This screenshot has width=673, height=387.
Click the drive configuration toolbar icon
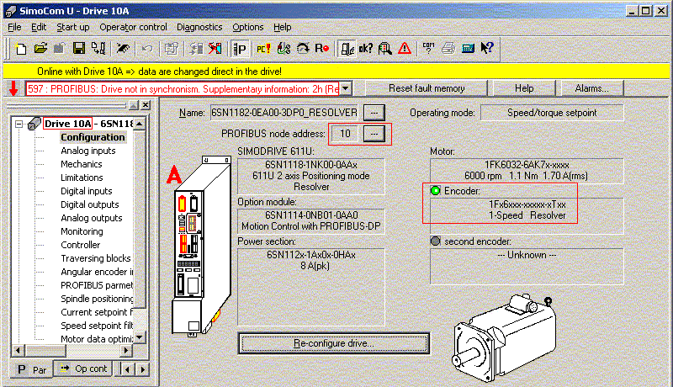coord(347,49)
